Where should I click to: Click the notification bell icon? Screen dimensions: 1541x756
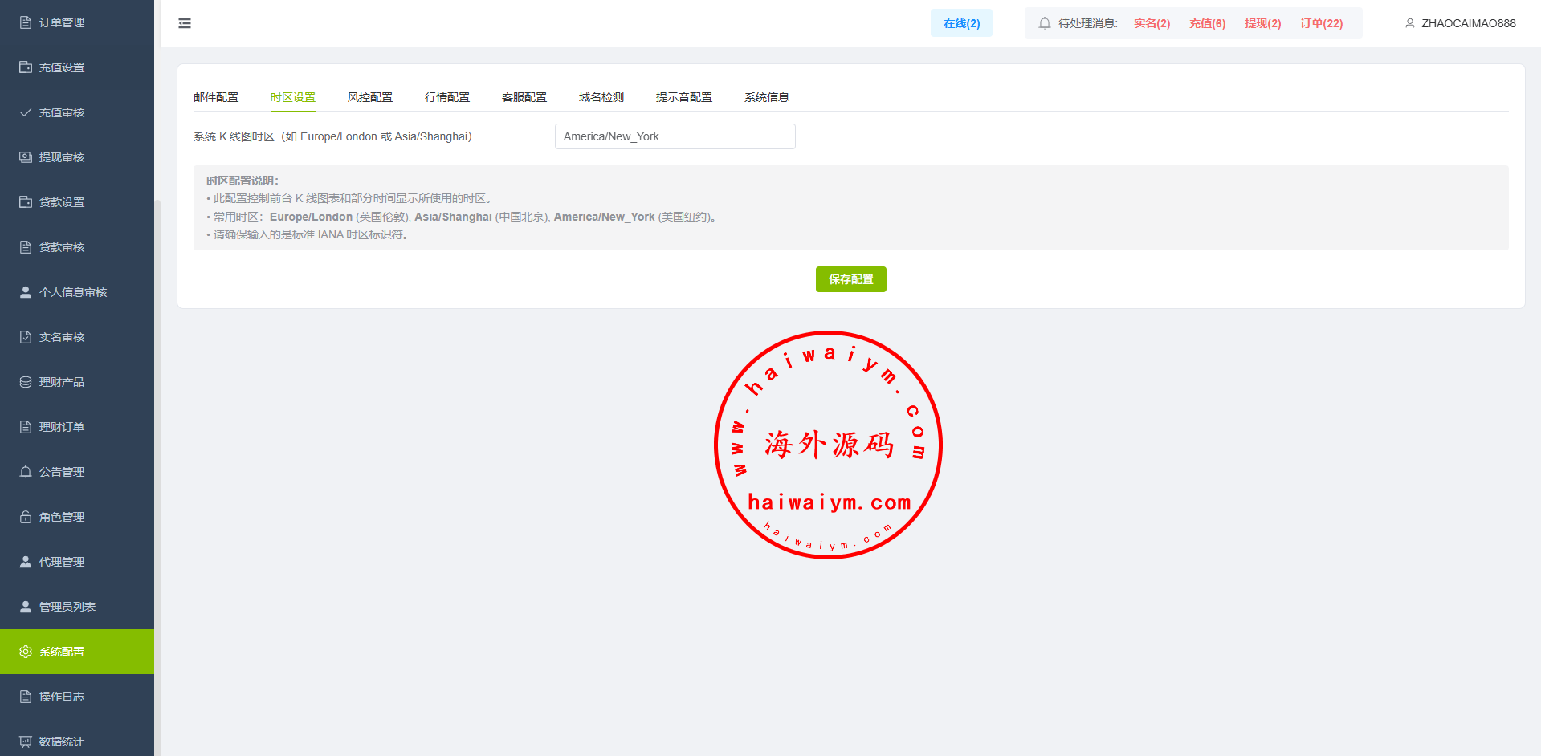coord(1044,23)
